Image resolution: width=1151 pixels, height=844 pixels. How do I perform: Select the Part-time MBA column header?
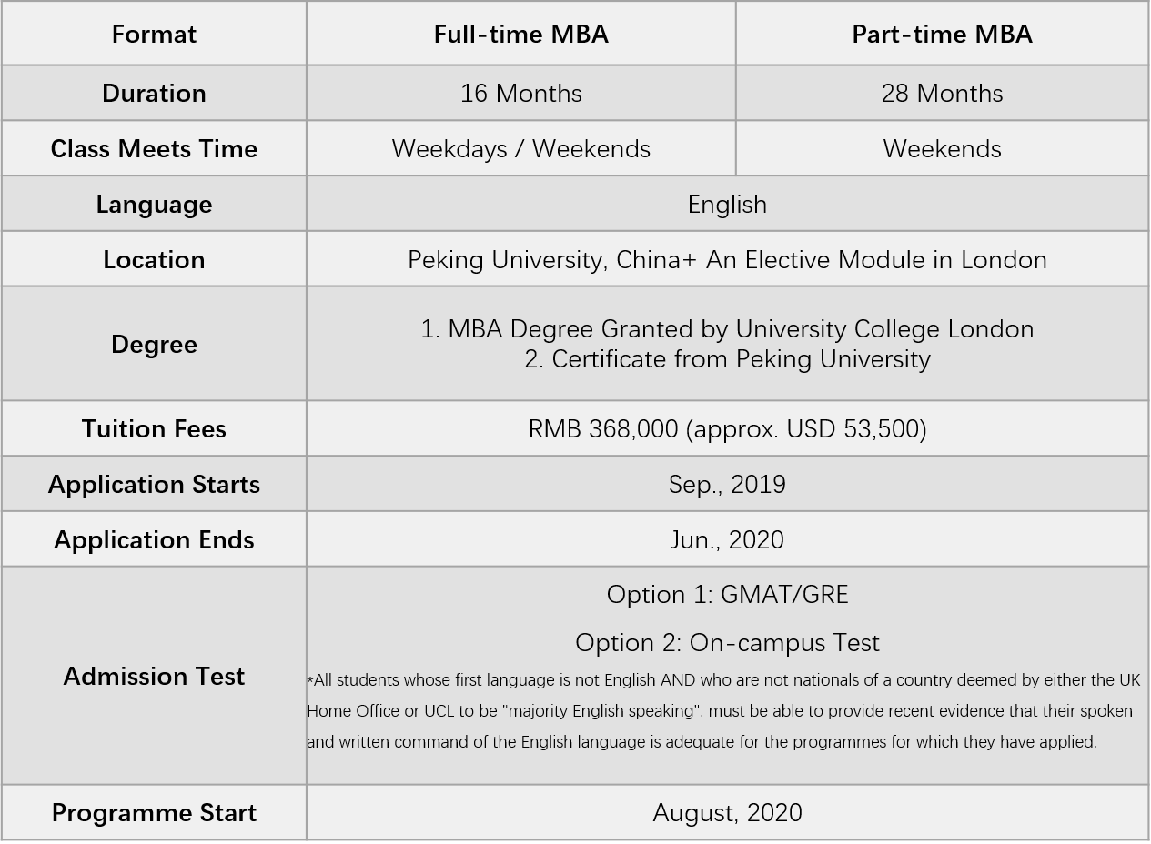point(942,35)
